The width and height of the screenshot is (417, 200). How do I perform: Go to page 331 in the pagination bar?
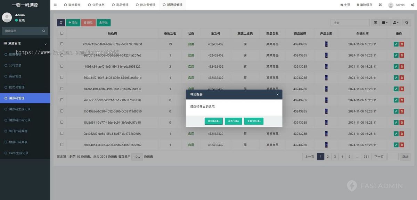[366, 157]
